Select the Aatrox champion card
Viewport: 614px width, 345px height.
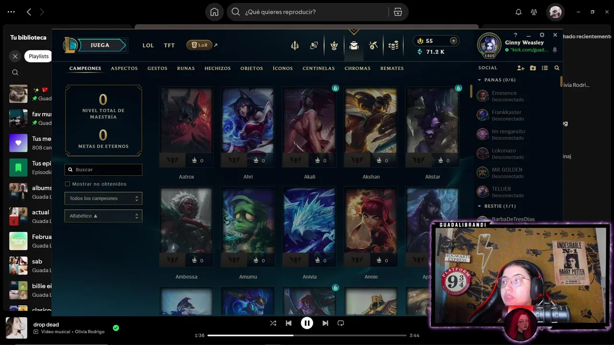click(186, 127)
